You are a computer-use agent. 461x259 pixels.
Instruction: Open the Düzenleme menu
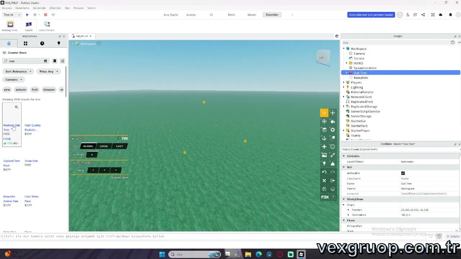coord(22,8)
